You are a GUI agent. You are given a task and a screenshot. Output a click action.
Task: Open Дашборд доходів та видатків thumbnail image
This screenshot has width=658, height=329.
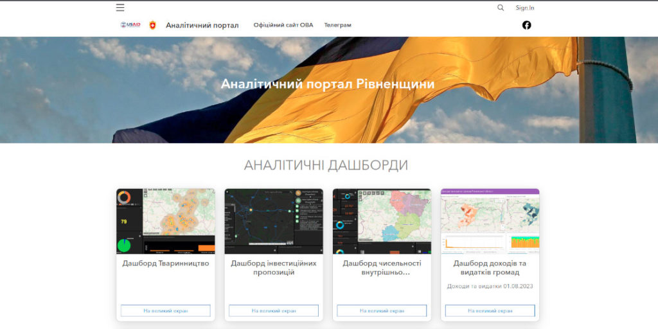(490, 221)
